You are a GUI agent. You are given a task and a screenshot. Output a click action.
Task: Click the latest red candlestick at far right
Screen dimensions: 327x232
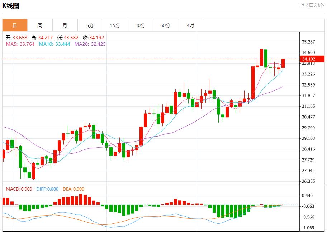click(x=283, y=63)
